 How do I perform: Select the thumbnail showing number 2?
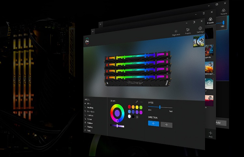click(x=209, y=84)
